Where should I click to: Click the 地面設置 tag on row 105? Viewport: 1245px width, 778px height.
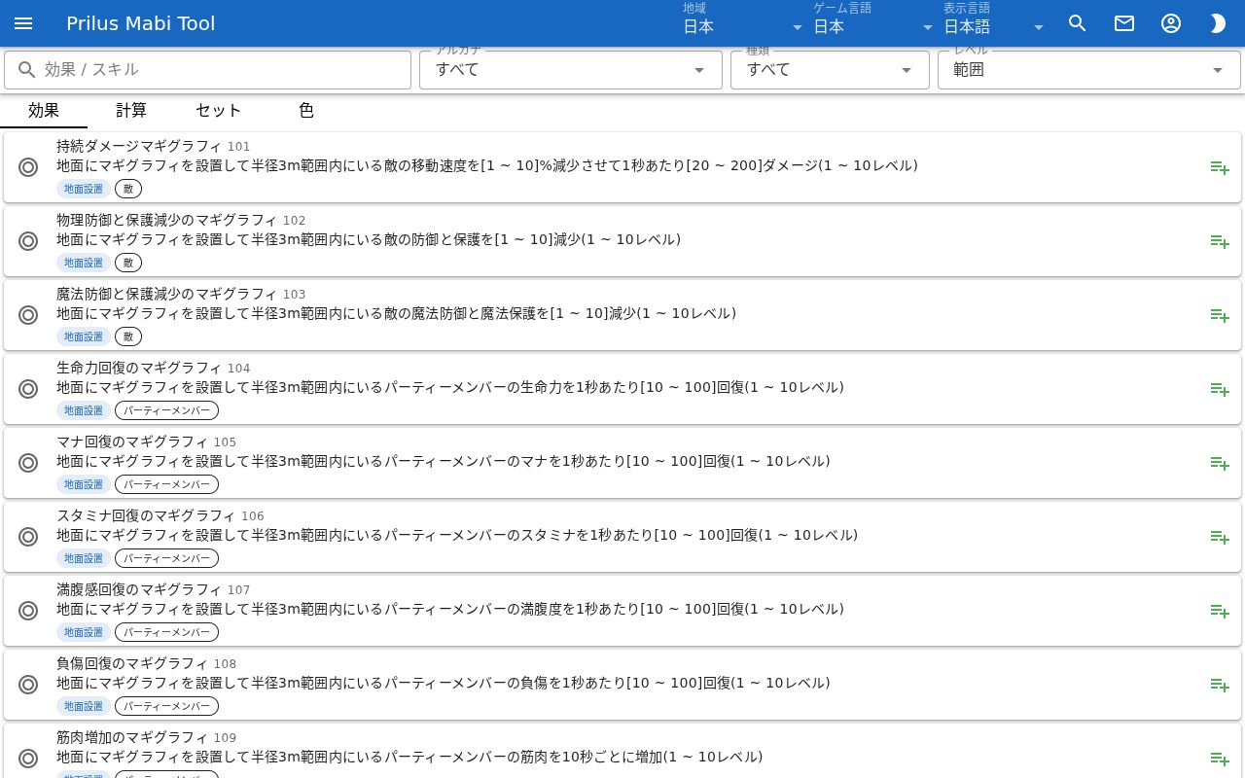click(84, 484)
